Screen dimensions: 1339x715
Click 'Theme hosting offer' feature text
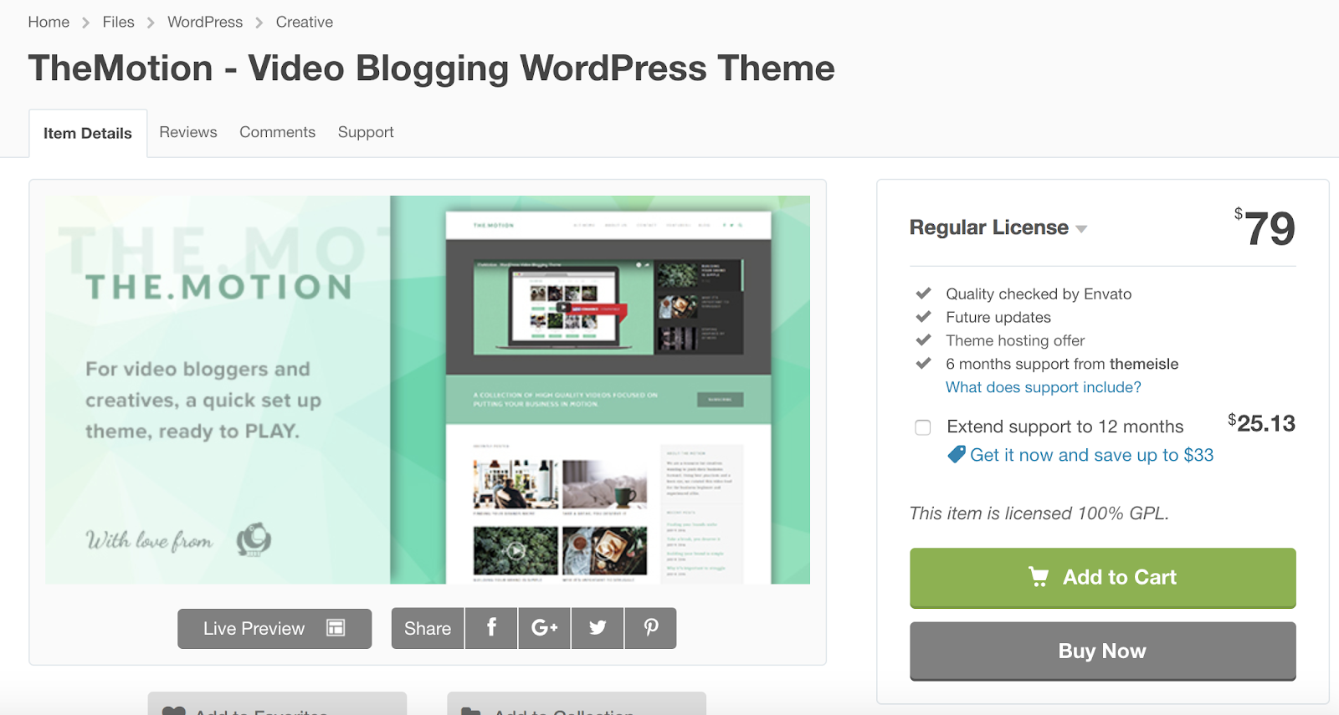click(1015, 340)
